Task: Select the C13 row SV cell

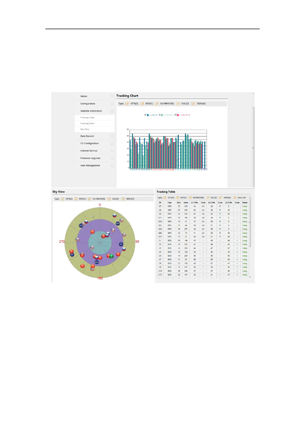Action: click(160, 275)
